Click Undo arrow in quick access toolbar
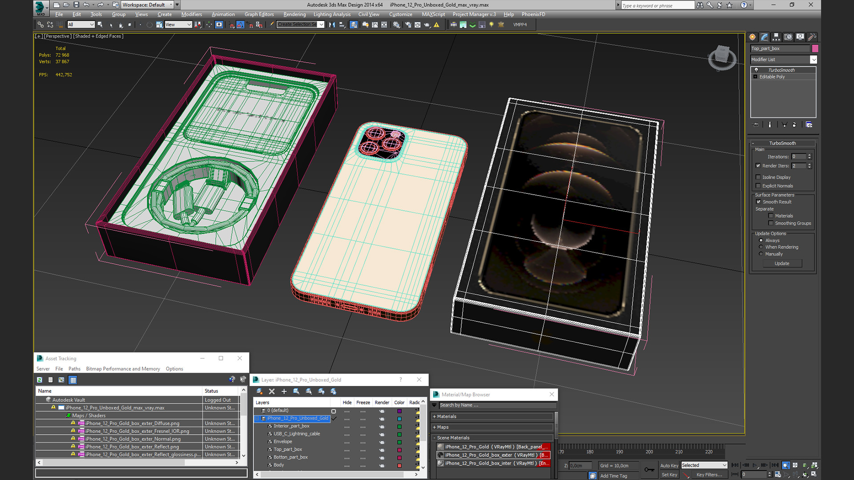 (x=86, y=5)
